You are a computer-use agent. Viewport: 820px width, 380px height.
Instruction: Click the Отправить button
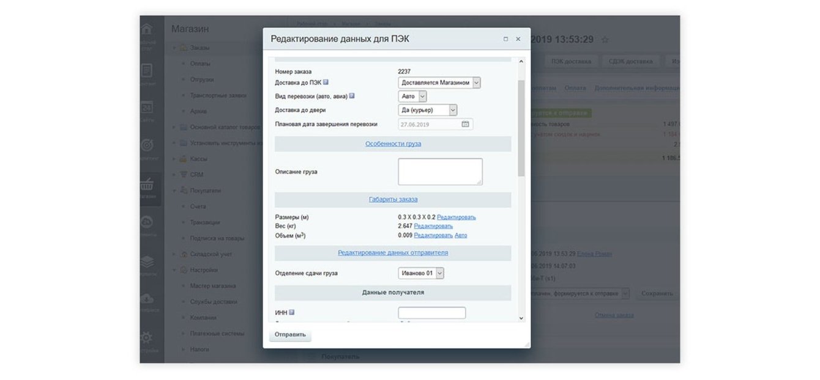pyautogui.click(x=290, y=335)
